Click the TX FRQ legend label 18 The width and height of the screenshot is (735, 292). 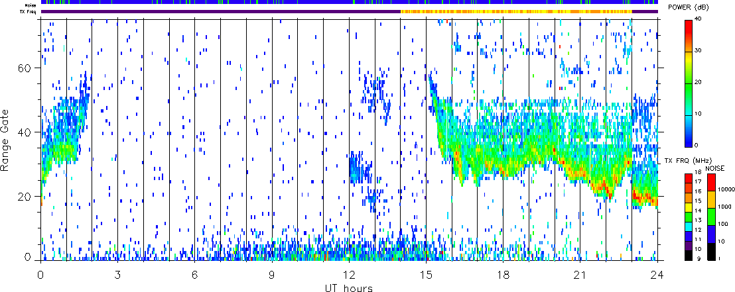click(699, 172)
